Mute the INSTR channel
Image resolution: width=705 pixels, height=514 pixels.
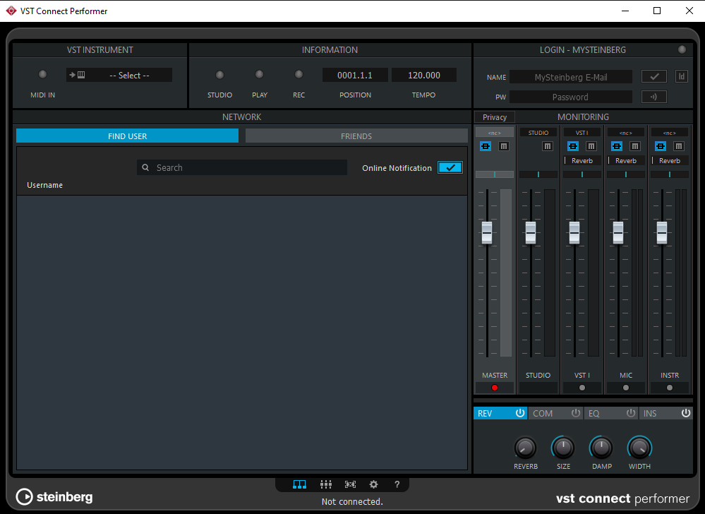[x=678, y=146]
